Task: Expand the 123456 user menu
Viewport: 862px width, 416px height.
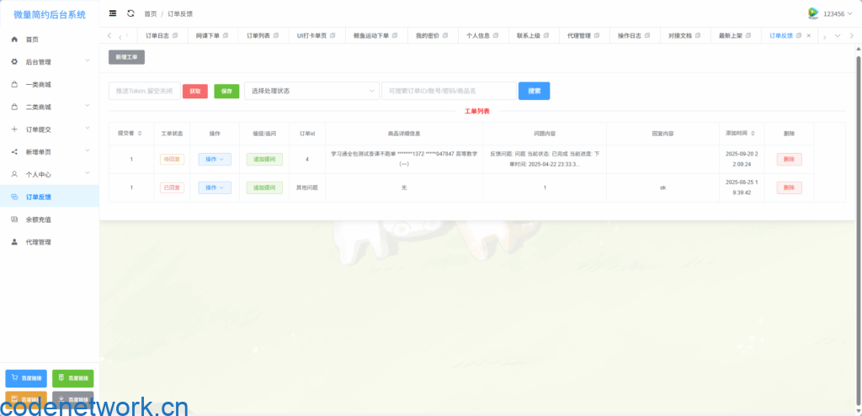Action: click(833, 13)
